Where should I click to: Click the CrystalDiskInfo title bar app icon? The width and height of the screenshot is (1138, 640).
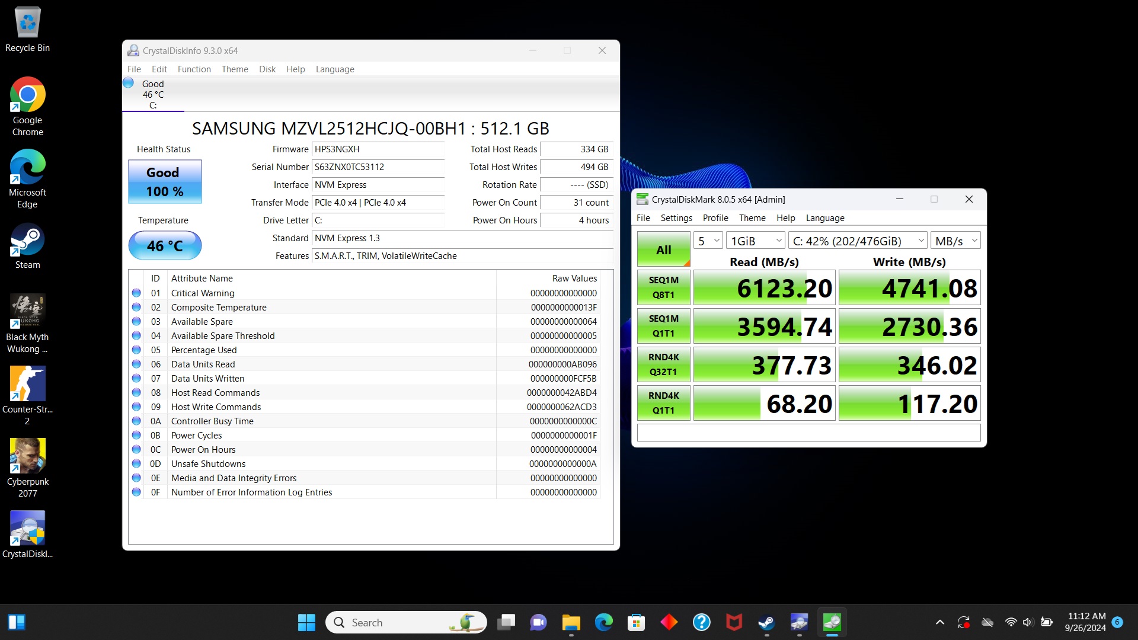click(x=133, y=51)
